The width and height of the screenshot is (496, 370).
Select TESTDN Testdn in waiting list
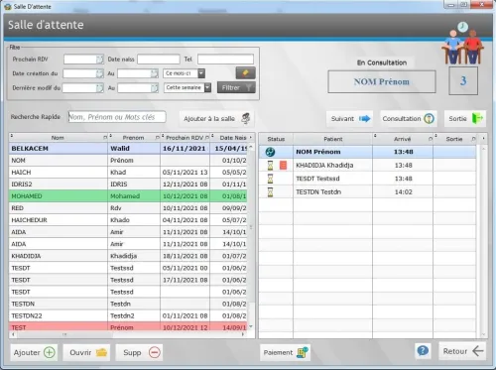click(368, 191)
